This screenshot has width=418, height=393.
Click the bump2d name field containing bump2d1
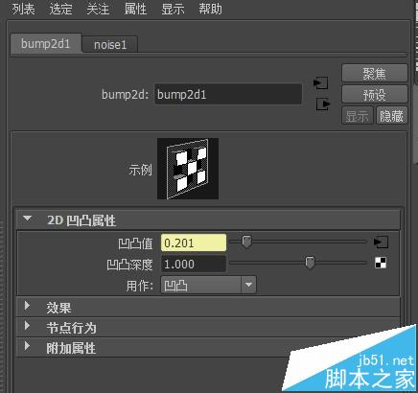pyautogui.click(x=228, y=94)
